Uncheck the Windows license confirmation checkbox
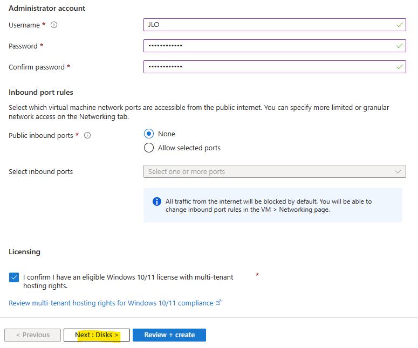 (14, 277)
